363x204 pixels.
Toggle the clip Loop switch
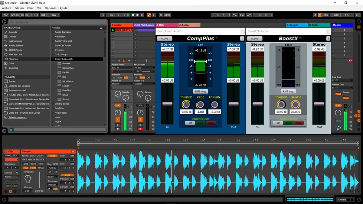pyautogui.click(x=67, y=175)
